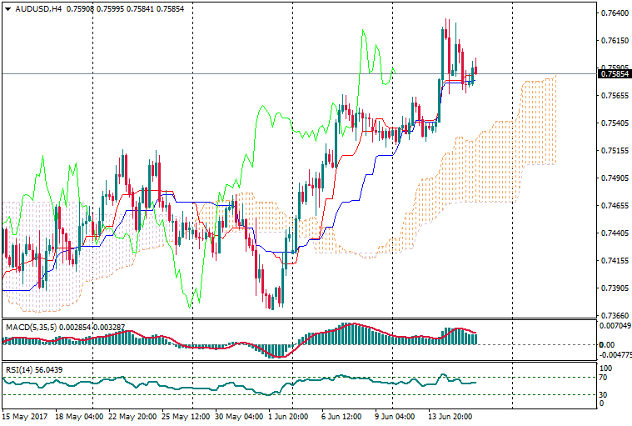Click the MACD(5,35,5) indicator label
Viewport: 632px width, 426px height.
pyautogui.click(x=33, y=326)
